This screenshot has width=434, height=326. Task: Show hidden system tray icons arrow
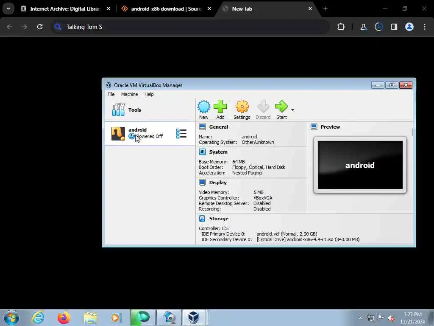[360, 318]
